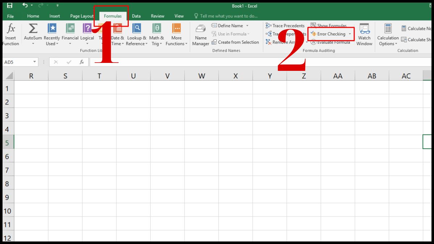Switch to the Data tab
The width and height of the screenshot is (434, 244).
[x=136, y=16]
